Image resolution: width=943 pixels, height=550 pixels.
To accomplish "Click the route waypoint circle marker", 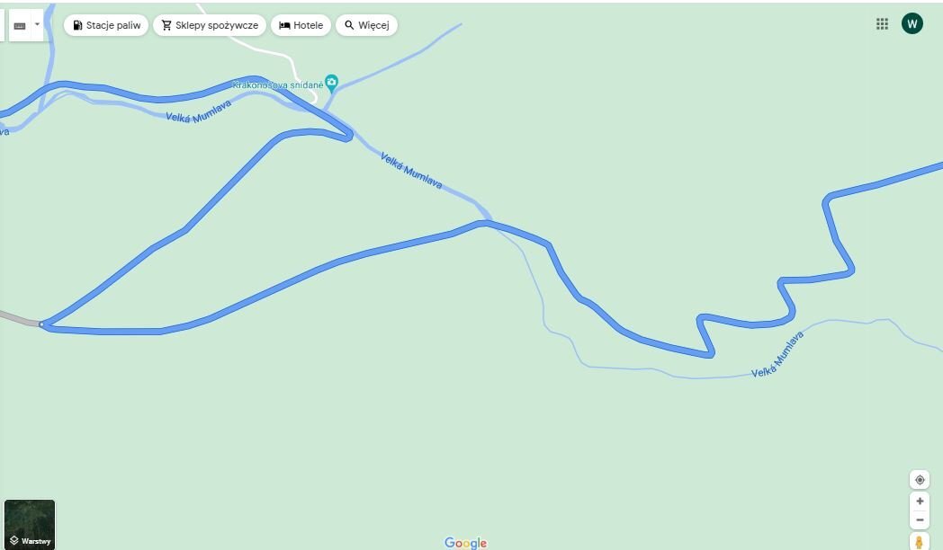I will pos(41,324).
